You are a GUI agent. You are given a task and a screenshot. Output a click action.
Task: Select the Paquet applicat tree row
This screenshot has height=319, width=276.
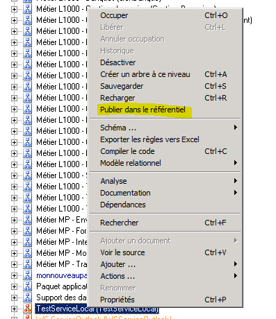point(62,286)
